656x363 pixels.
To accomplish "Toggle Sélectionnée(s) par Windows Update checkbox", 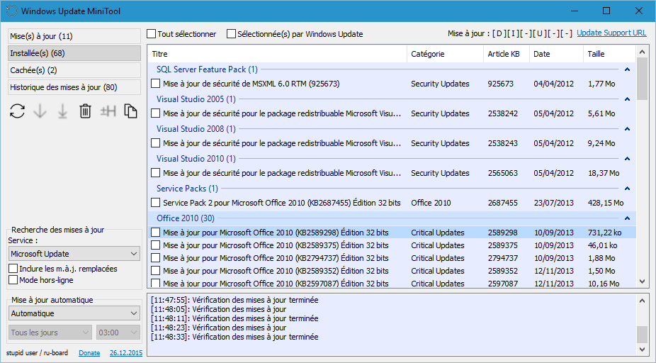I will coord(231,34).
